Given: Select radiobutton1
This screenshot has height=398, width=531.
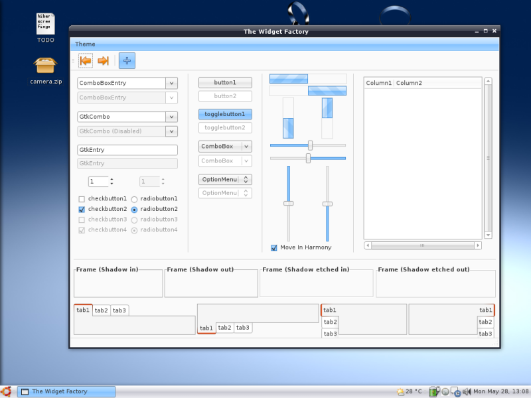Looking at the screenshot, I should [134, 199].
